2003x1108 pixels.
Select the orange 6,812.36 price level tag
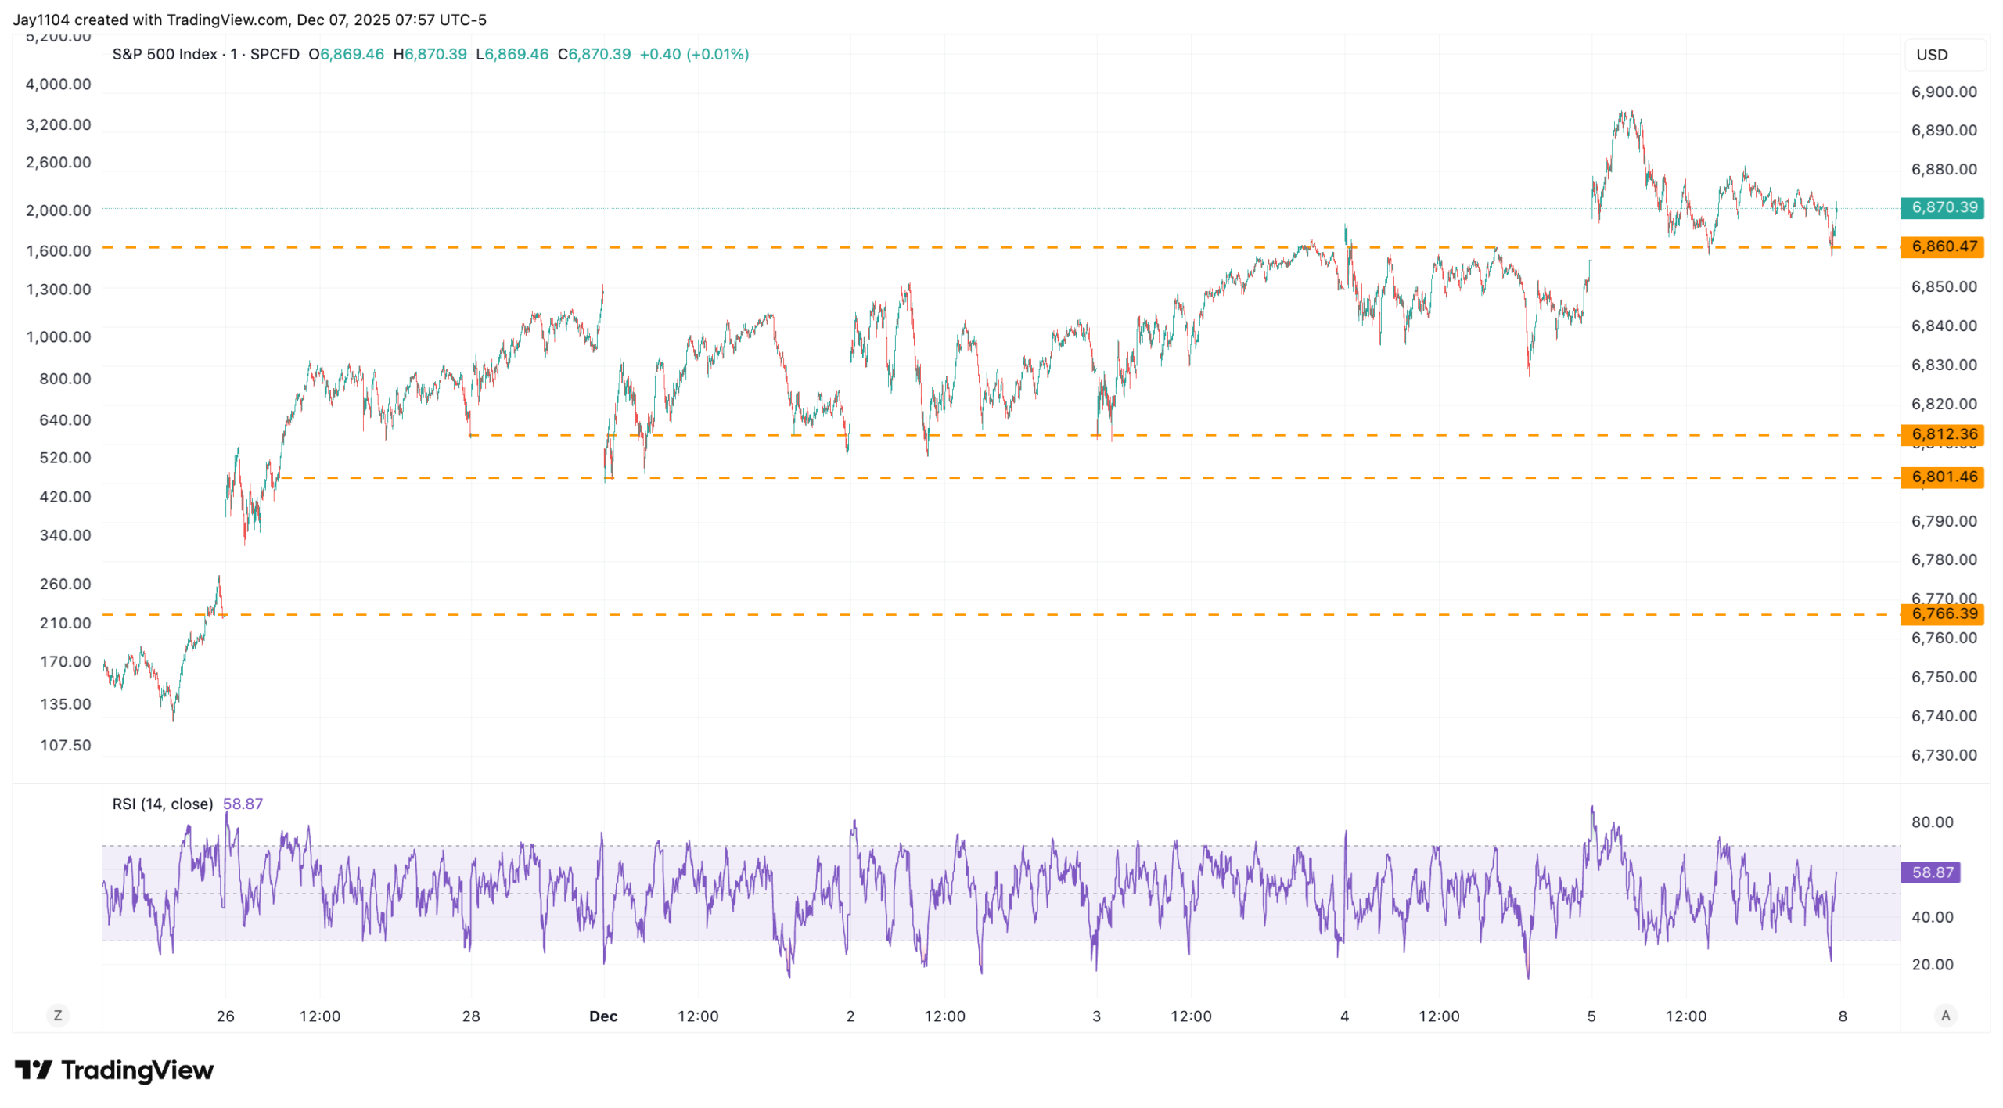(1942, 434)
